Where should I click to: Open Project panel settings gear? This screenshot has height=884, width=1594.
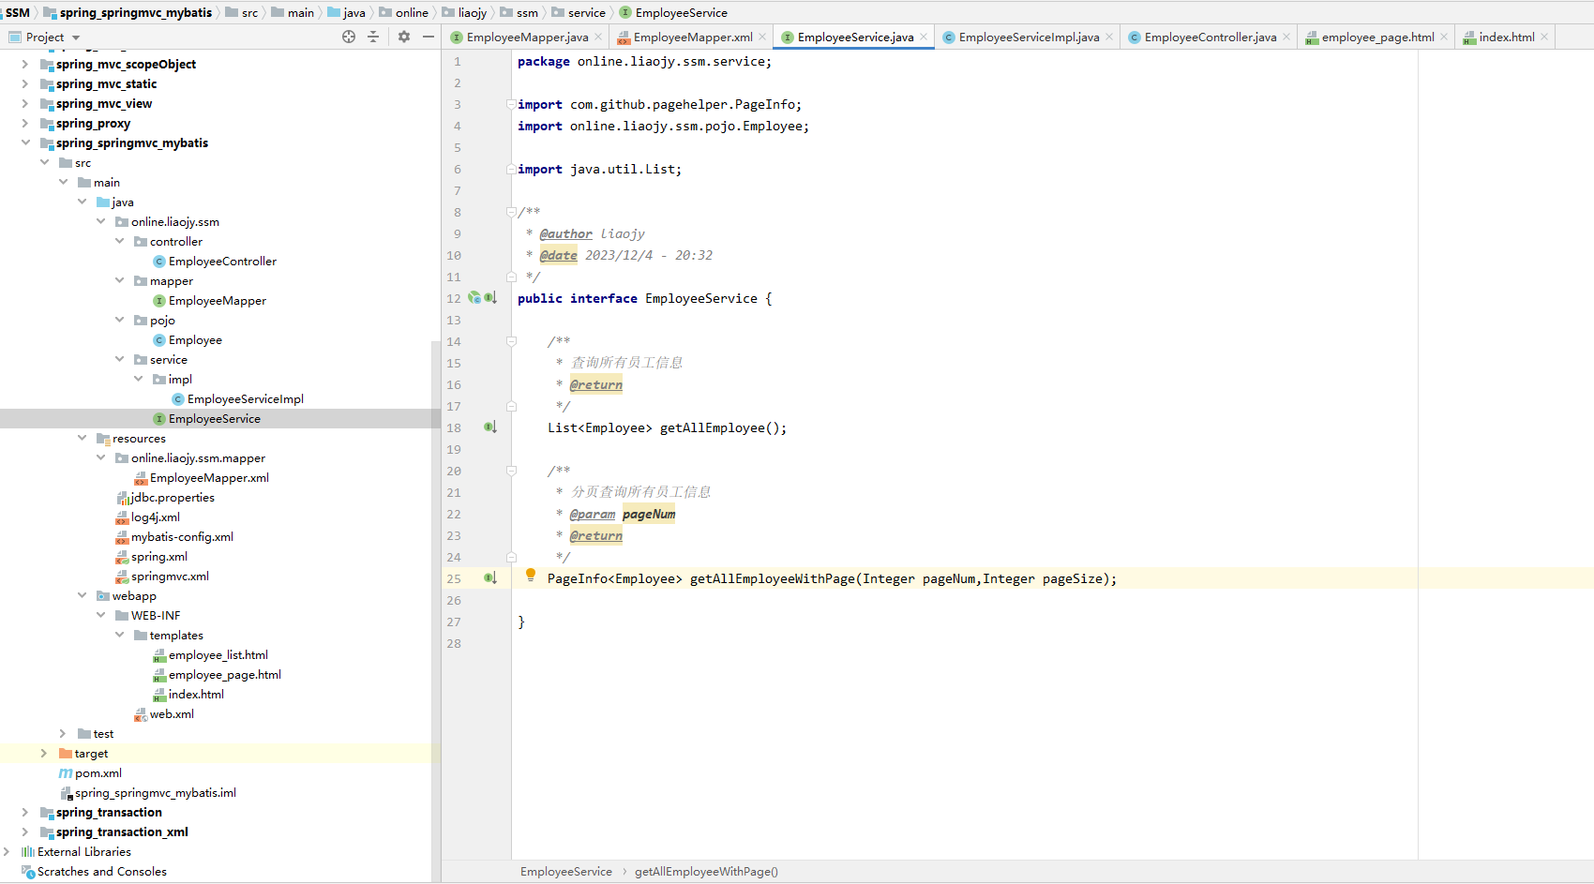(404, 37)
